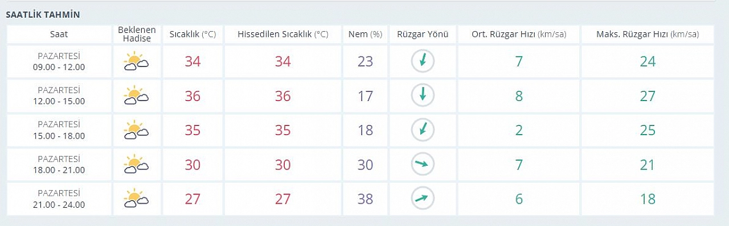Image resolution: width=729 pixels, height=226 pixels.
Task: Click the Nem (%) column header
Action: 365,34
